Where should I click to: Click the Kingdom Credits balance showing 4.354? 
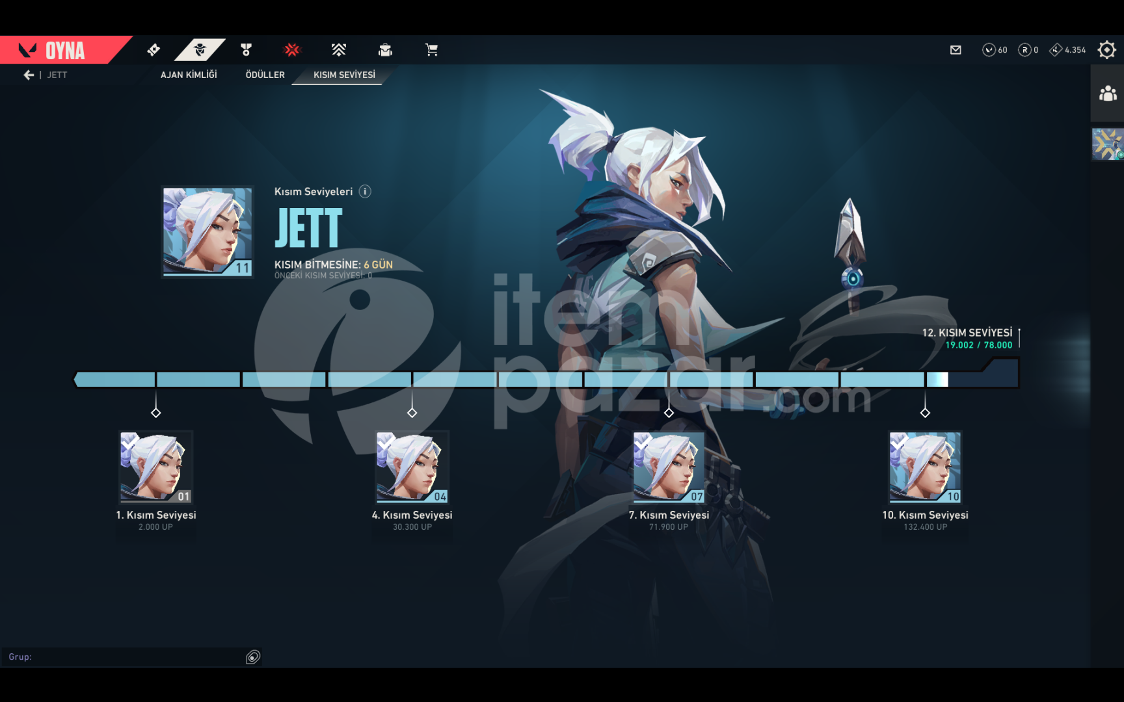pos(1067,50)
